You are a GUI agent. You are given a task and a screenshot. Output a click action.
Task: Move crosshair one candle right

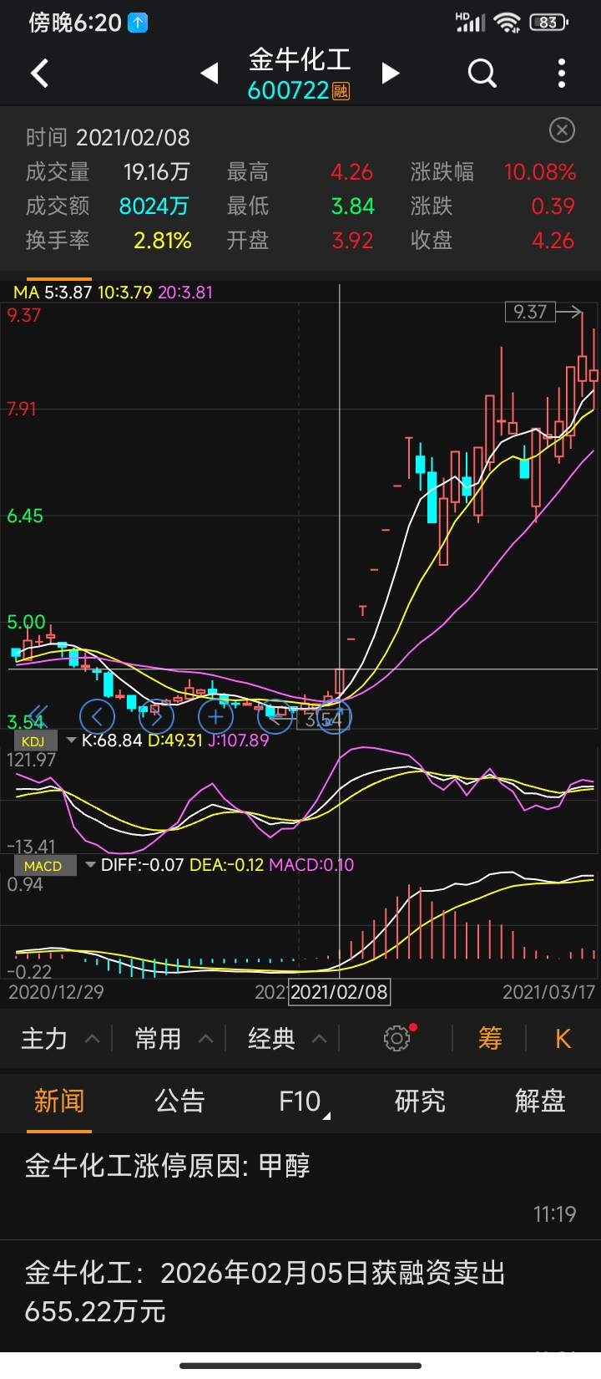(156, 716)
